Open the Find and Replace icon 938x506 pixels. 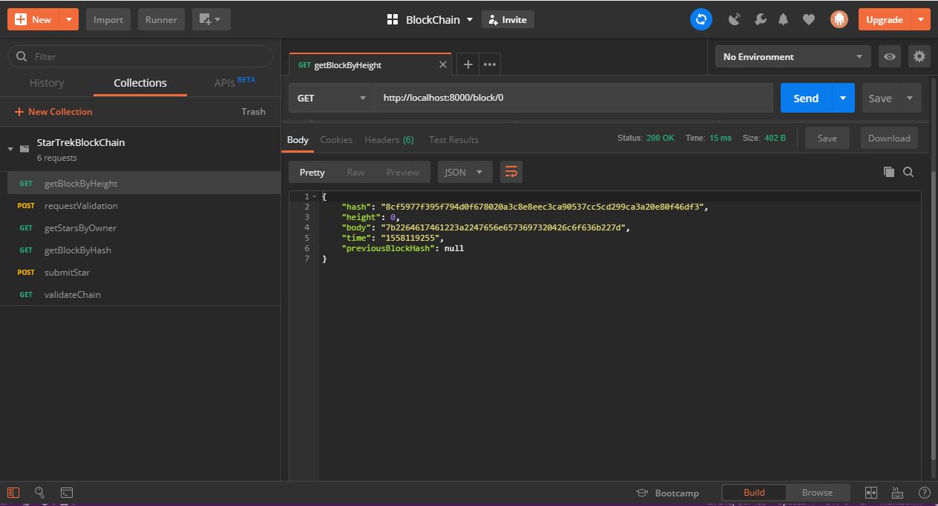tap(40, 493)
